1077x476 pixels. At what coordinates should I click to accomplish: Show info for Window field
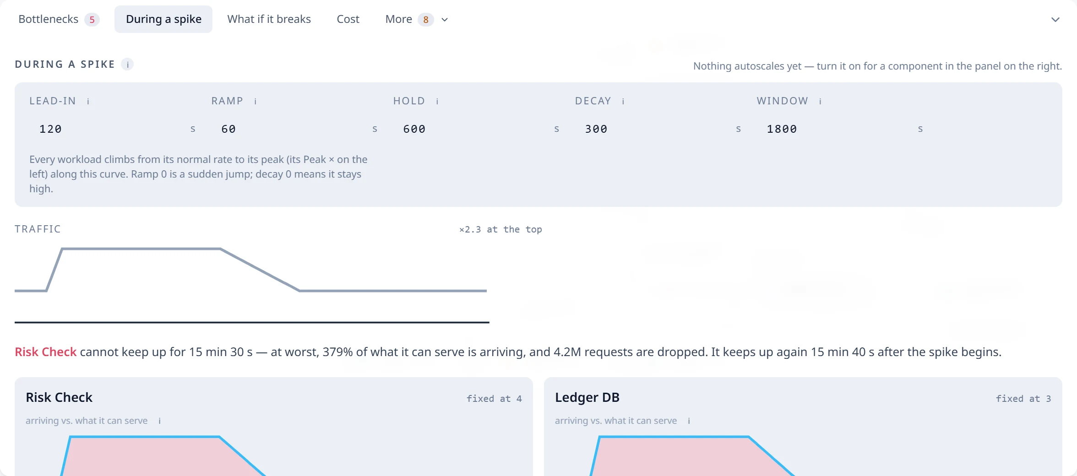click(x=821, y=101)
